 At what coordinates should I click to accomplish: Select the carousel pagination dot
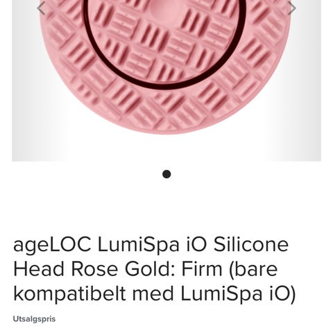pyautogui.click(x=166, y=174)
